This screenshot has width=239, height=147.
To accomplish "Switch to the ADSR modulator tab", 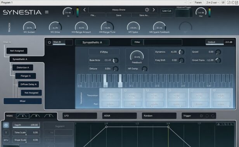I will point(119,116).
